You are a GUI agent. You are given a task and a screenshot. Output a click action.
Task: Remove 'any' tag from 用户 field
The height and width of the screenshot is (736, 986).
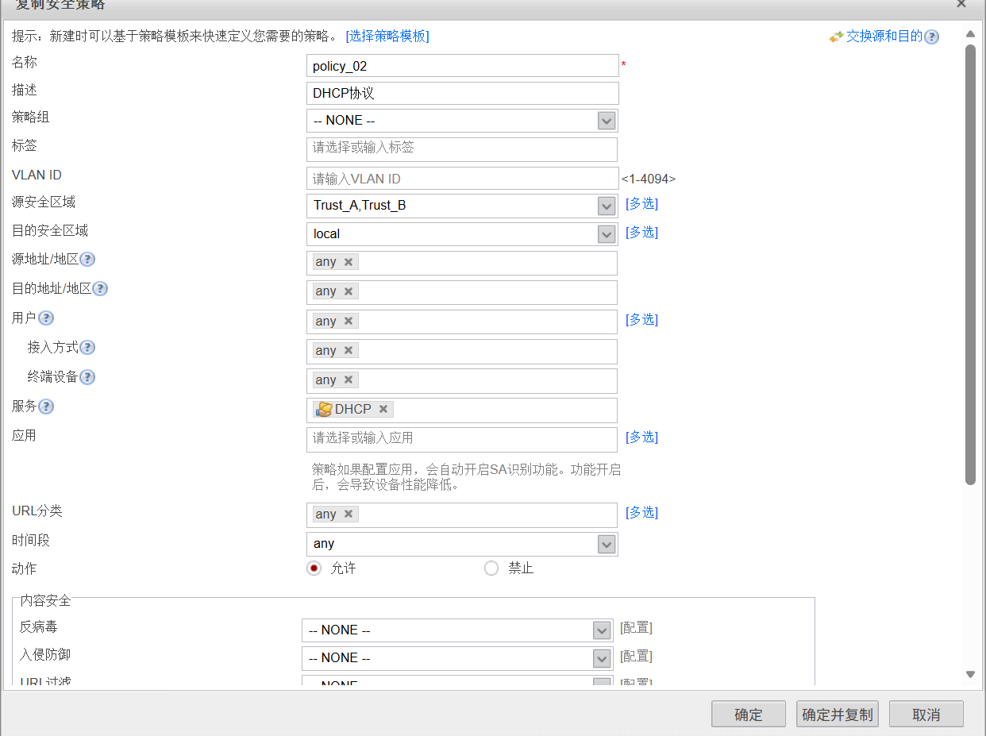(348, 321)
